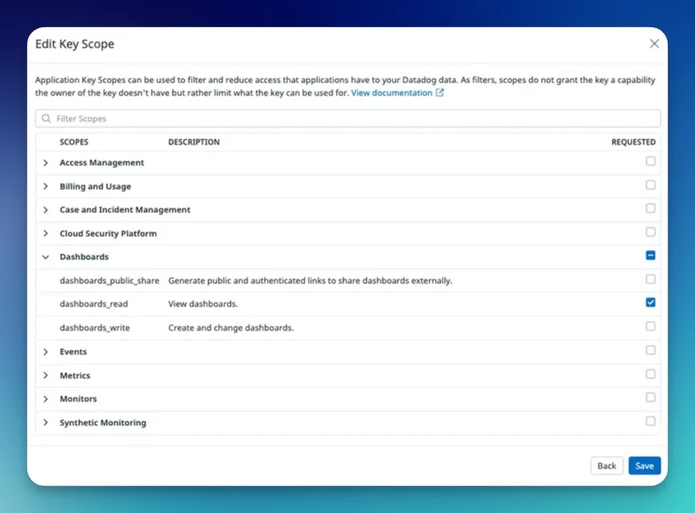
Task: Select the Billing and Usage label
Action: 95,186
